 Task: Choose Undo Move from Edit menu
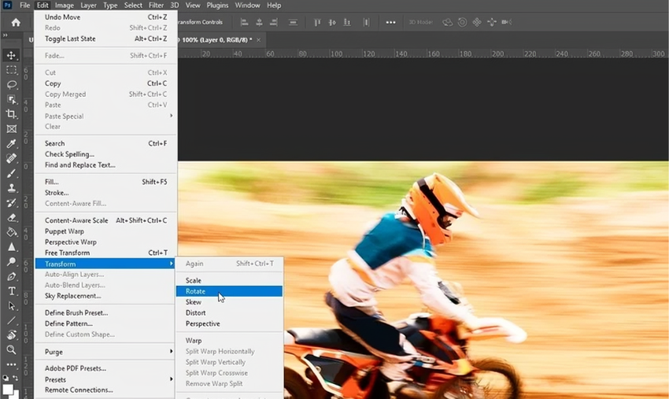coord(105,17)
